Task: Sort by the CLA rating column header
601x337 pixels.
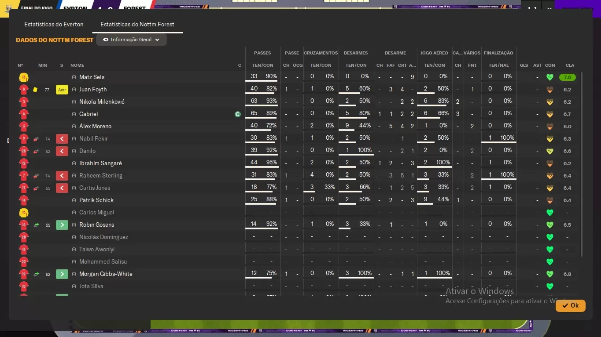Action: pos(570,65)
